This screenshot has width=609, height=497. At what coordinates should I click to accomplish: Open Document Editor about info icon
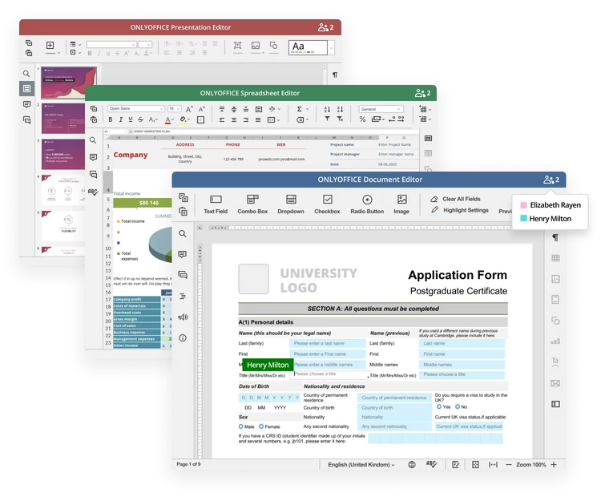tap(183, 337)
